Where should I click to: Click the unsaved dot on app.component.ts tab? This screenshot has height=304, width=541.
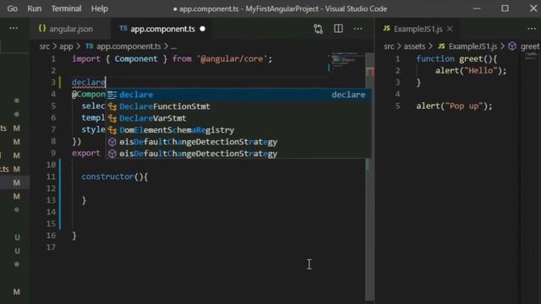click(203, 29)
